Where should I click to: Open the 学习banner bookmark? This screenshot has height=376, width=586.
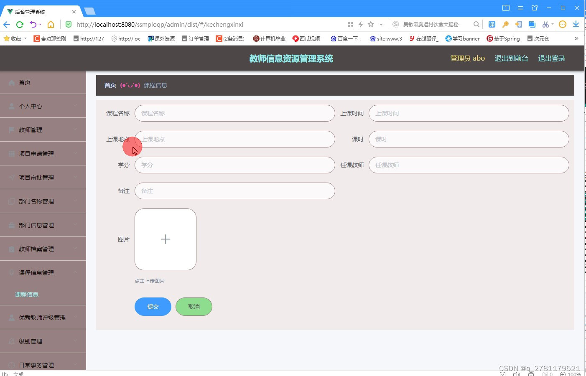[x=463, y=38]
